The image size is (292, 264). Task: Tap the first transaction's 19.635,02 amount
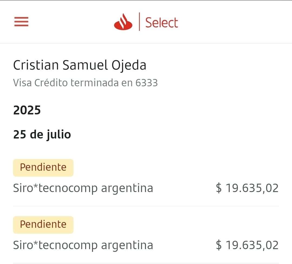(252, 188)
